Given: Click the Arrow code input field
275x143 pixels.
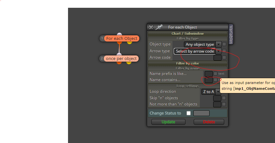Looking at the screenshot, I should click(x=217, y=57).
